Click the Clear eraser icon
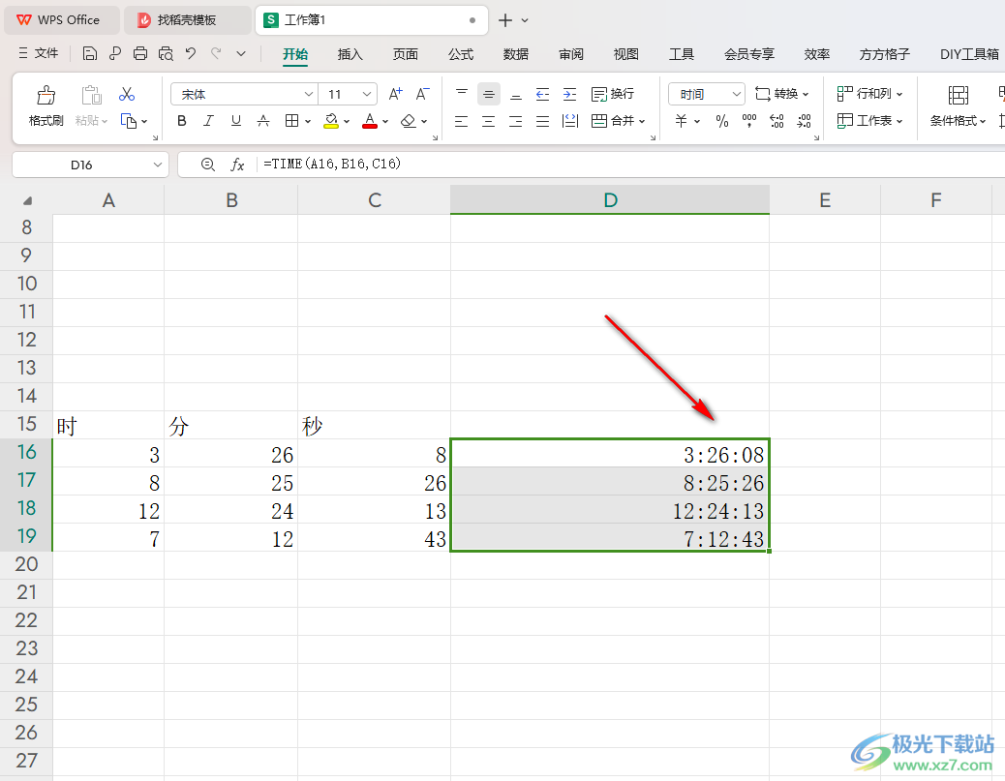 (409, 120)
